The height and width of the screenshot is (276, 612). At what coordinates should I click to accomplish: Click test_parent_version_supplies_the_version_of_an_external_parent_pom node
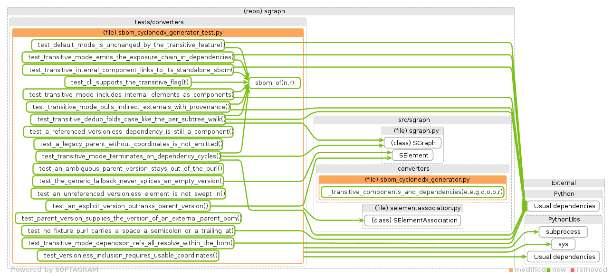[x=128, y=218]
